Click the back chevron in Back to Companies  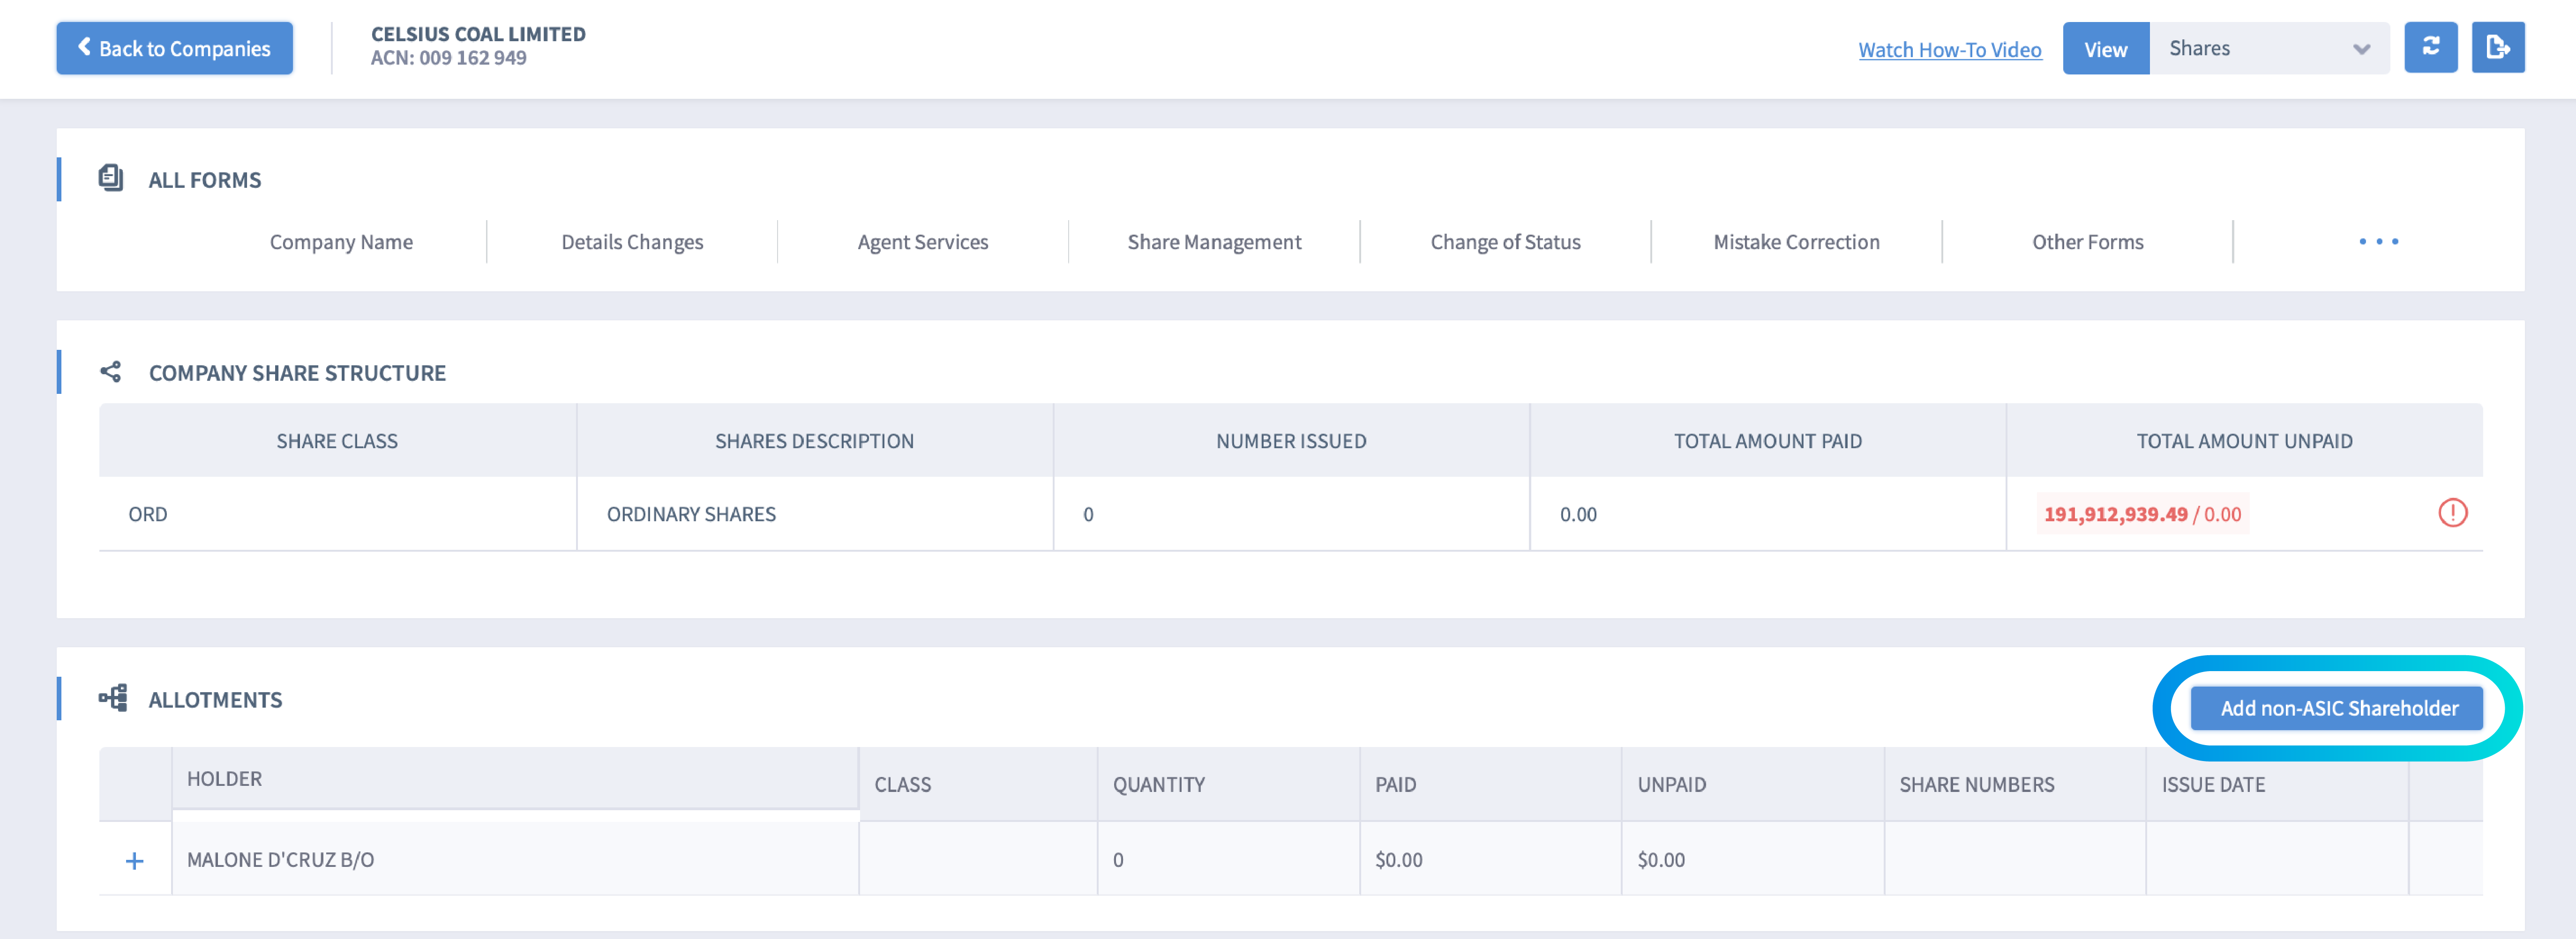(84, 47)
